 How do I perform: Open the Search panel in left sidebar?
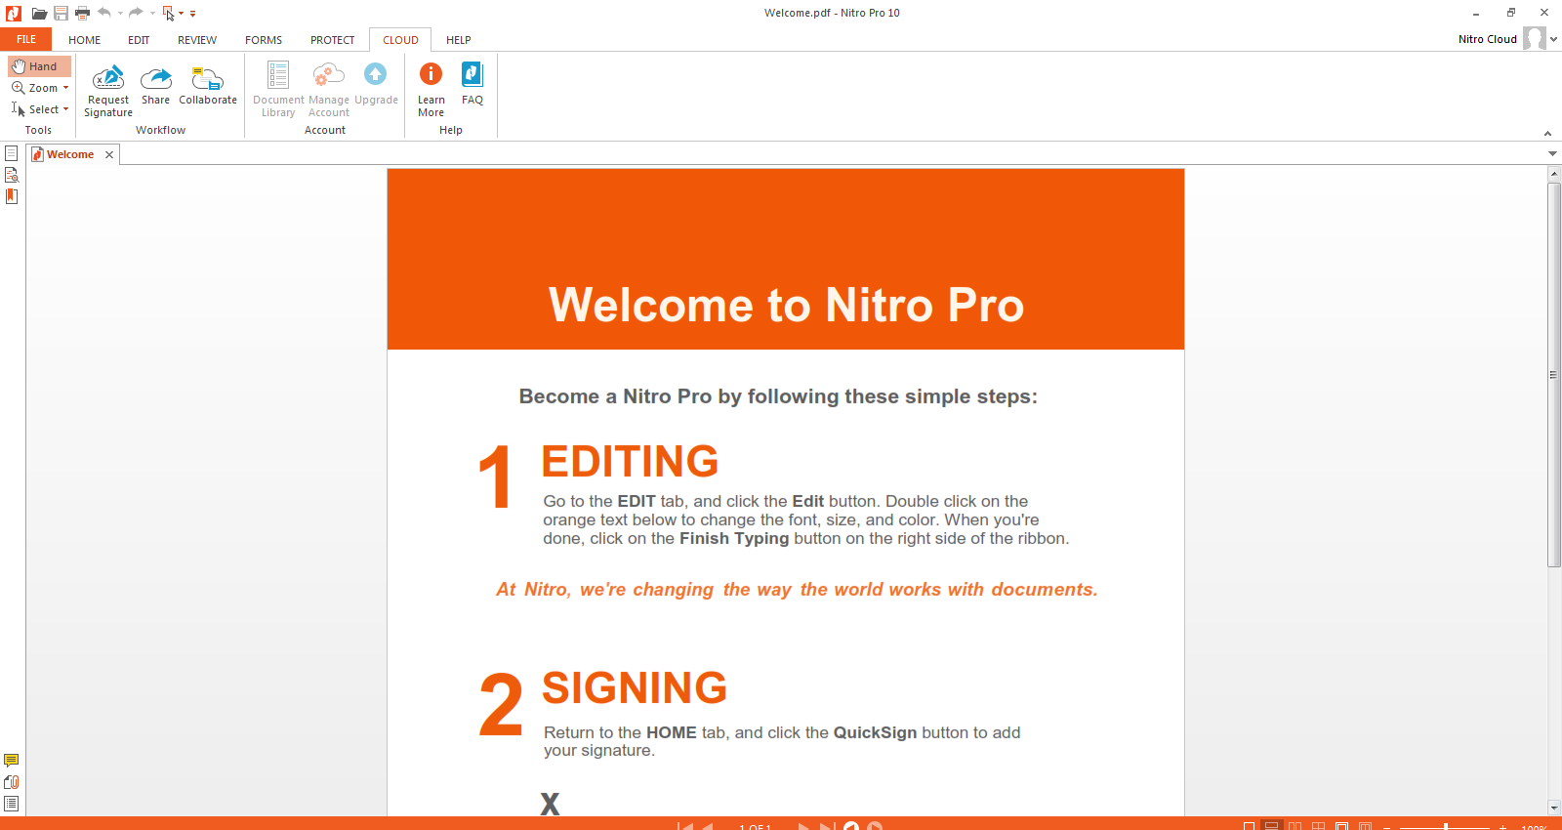tap(12, 175)
